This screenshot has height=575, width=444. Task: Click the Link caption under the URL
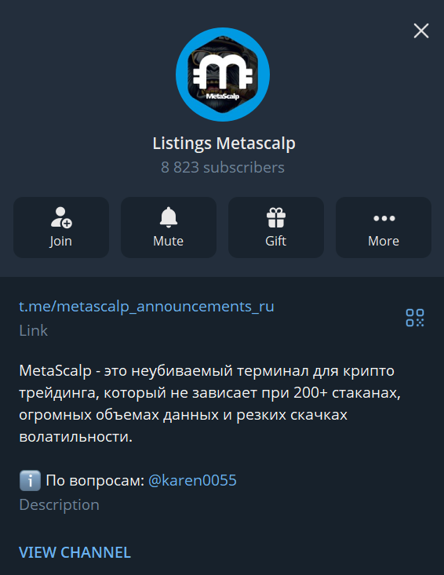(34, 331)
